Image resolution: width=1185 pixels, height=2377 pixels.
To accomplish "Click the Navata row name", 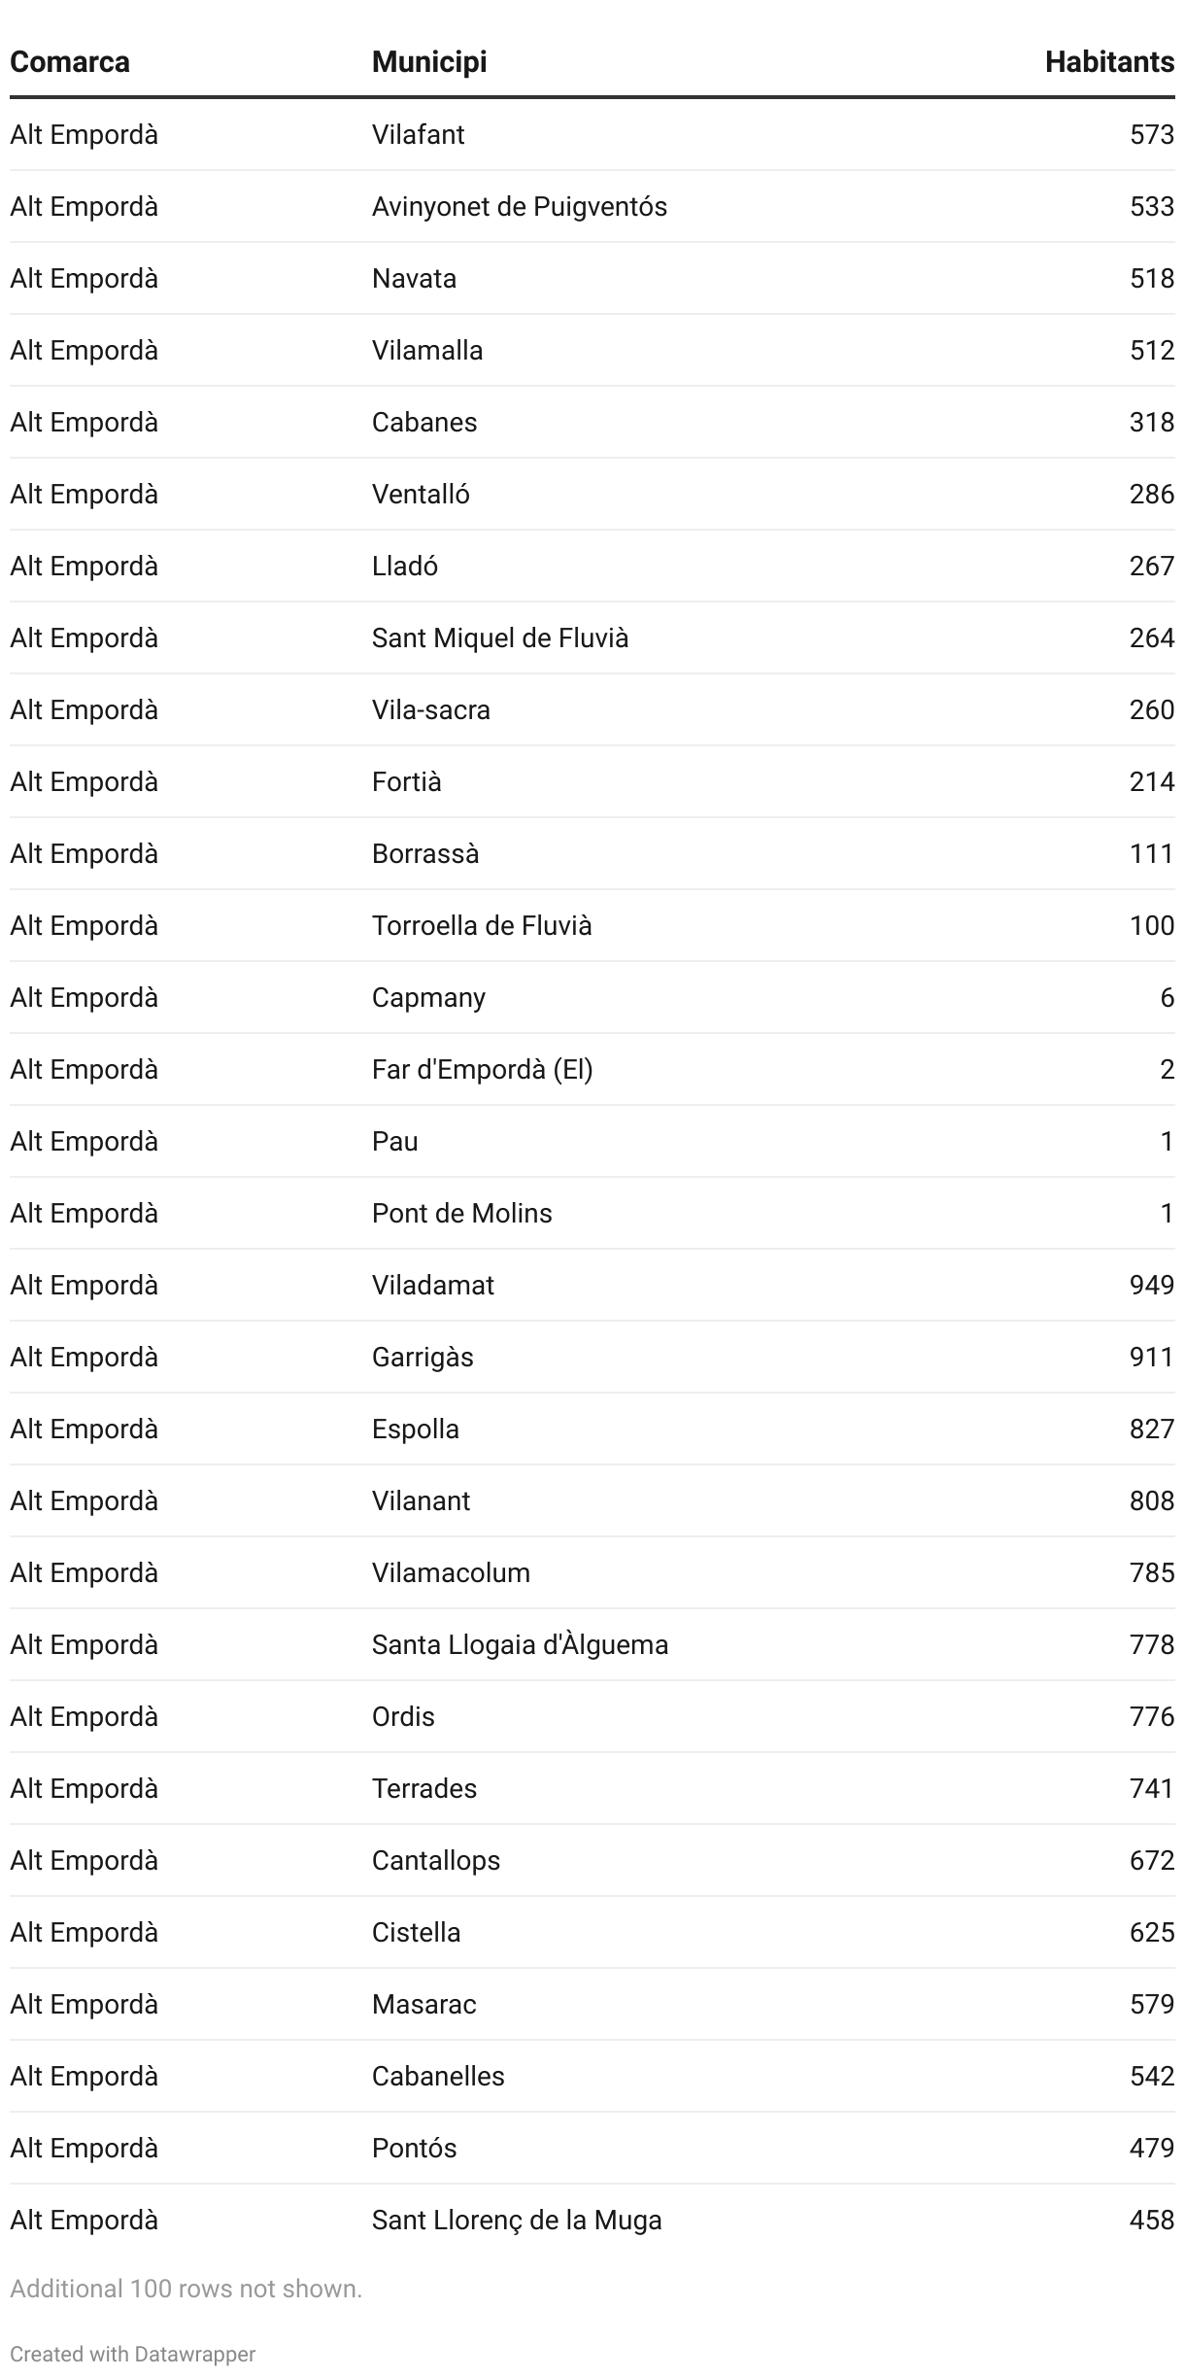I will 414,278.
